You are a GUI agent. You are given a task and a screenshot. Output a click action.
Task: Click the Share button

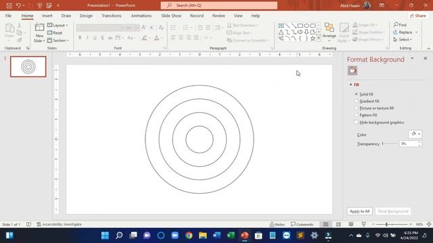pyautogui.click(x=418, y=16)
